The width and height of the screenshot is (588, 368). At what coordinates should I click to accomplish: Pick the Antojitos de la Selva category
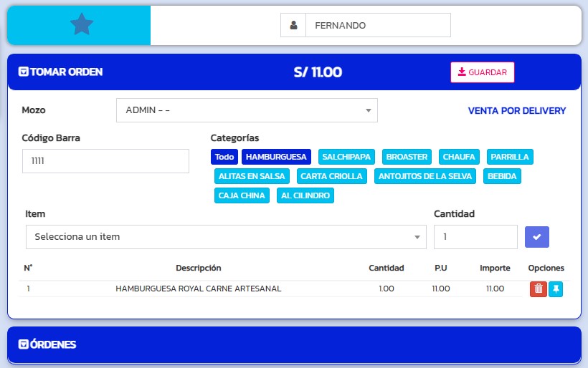(425, 176)
